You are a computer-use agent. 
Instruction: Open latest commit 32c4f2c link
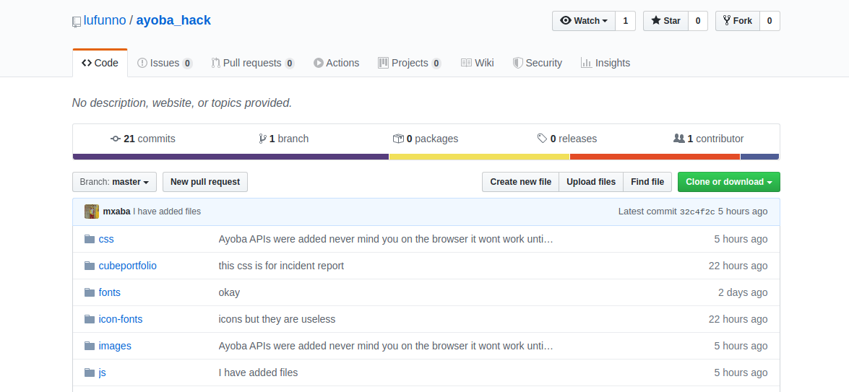[697, 212]
